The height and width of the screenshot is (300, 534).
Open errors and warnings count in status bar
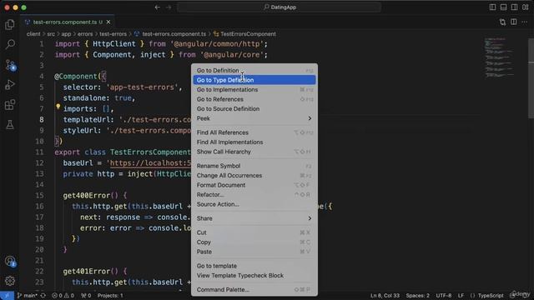(x=63, y=296)
